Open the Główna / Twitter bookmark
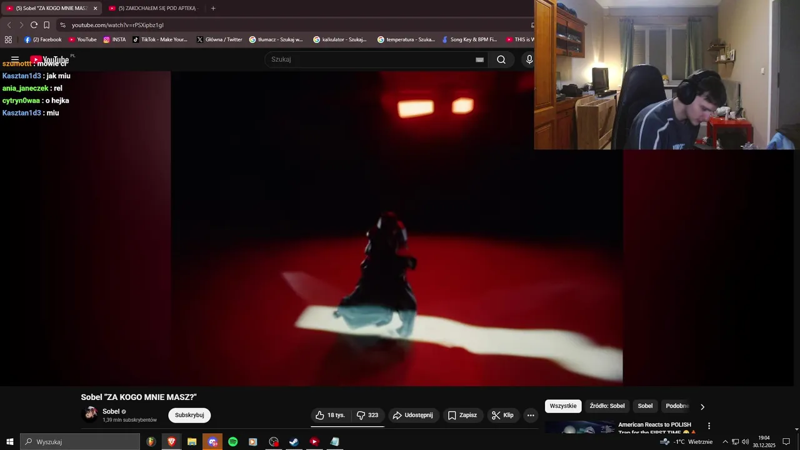This screenshot has height=450, width=800. click(219, 39)
